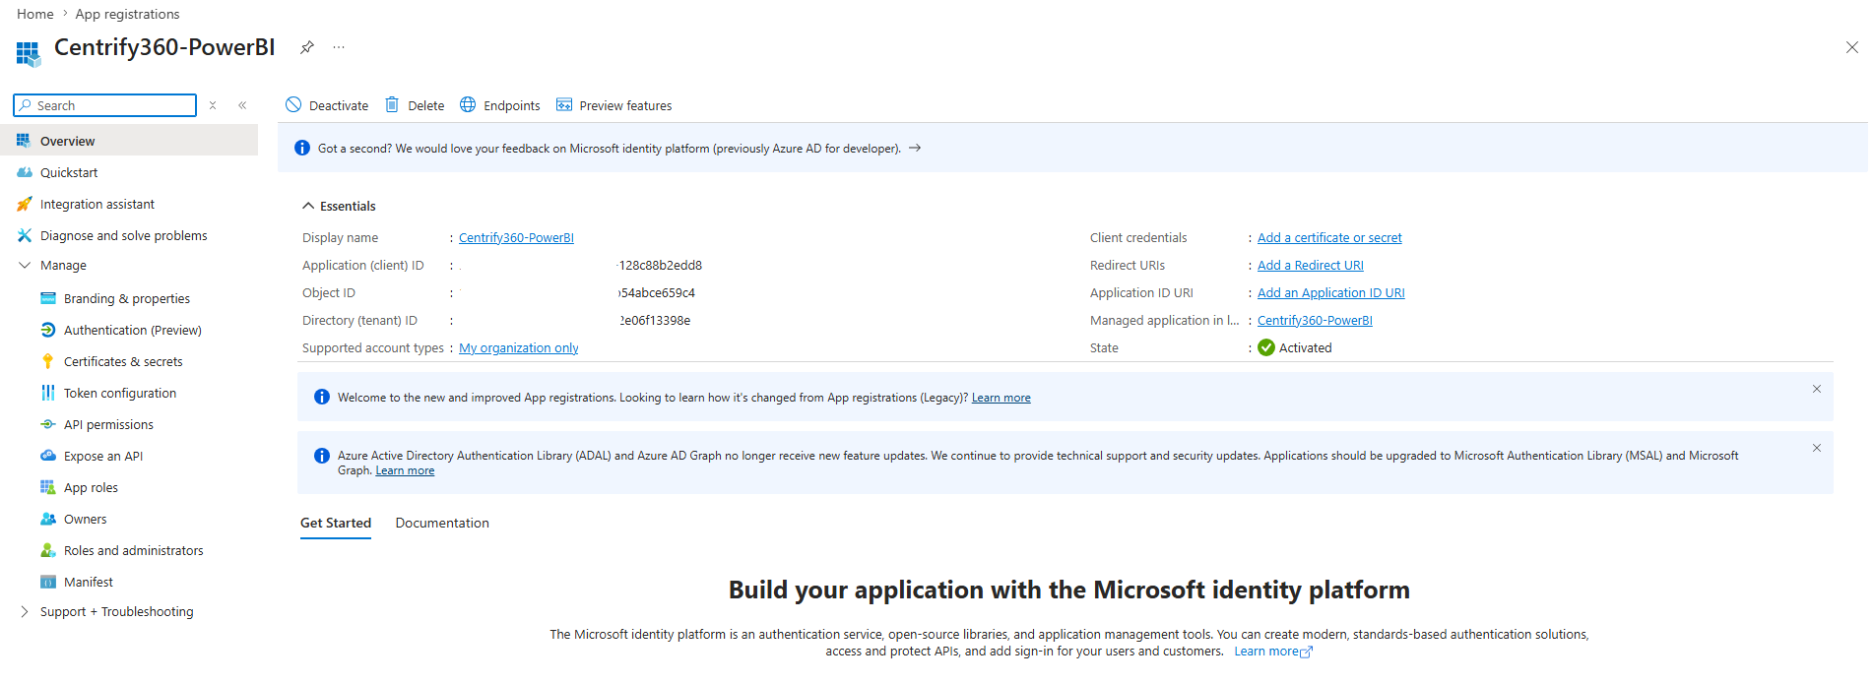The image size is (1873, 684).
Task: Click the Deactivate button label
Action: (339, 105)
